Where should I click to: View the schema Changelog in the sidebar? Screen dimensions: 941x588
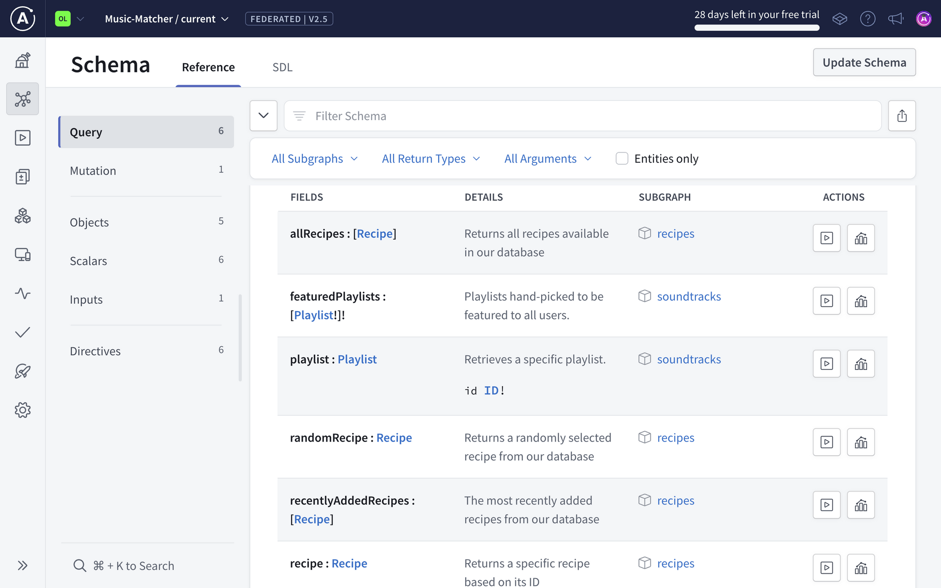coord(23,176)
